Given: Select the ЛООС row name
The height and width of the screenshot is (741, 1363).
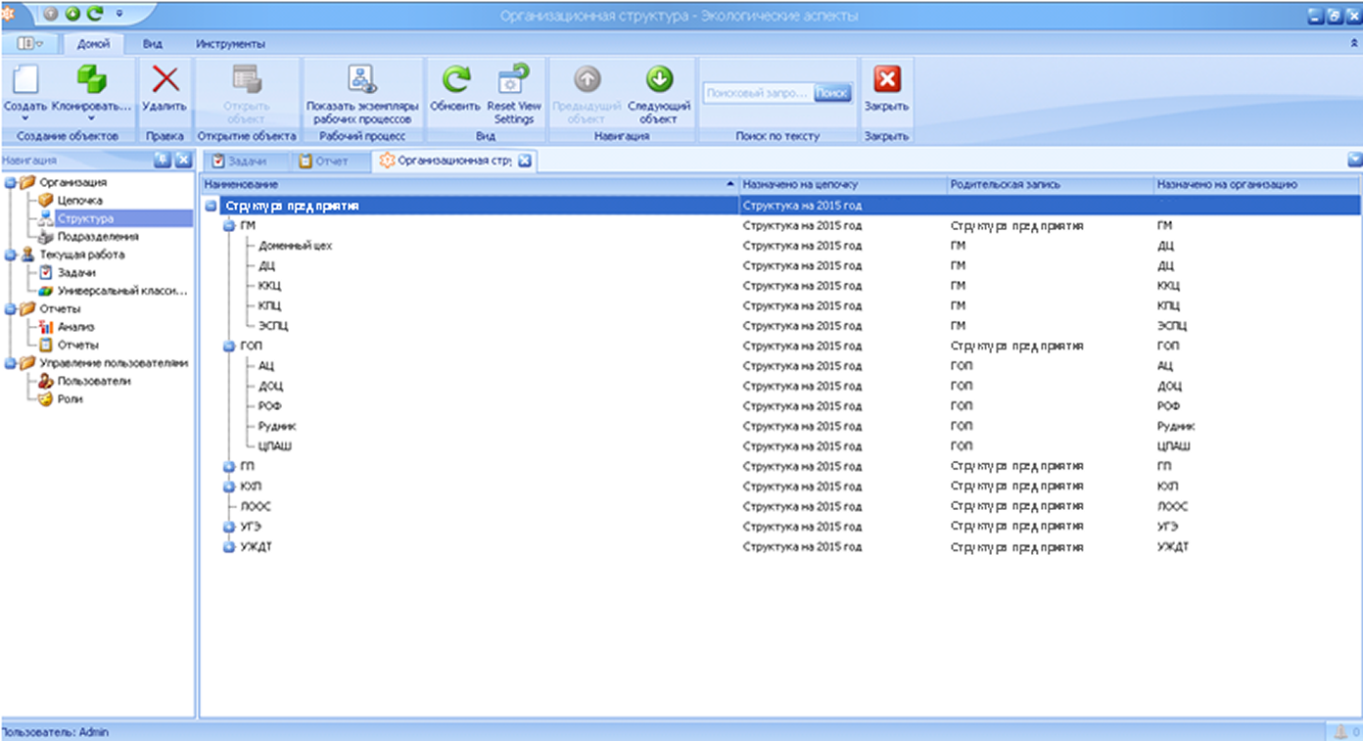Looking at the screenshot, I should pos(256,506).
